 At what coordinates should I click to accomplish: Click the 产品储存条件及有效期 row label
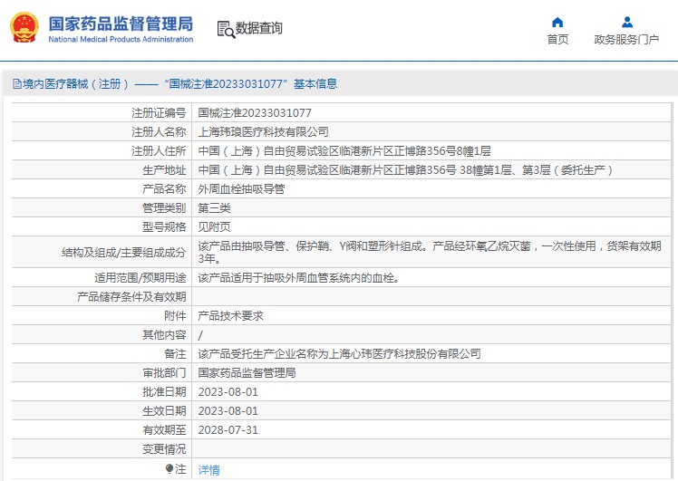tap(131, 297)
